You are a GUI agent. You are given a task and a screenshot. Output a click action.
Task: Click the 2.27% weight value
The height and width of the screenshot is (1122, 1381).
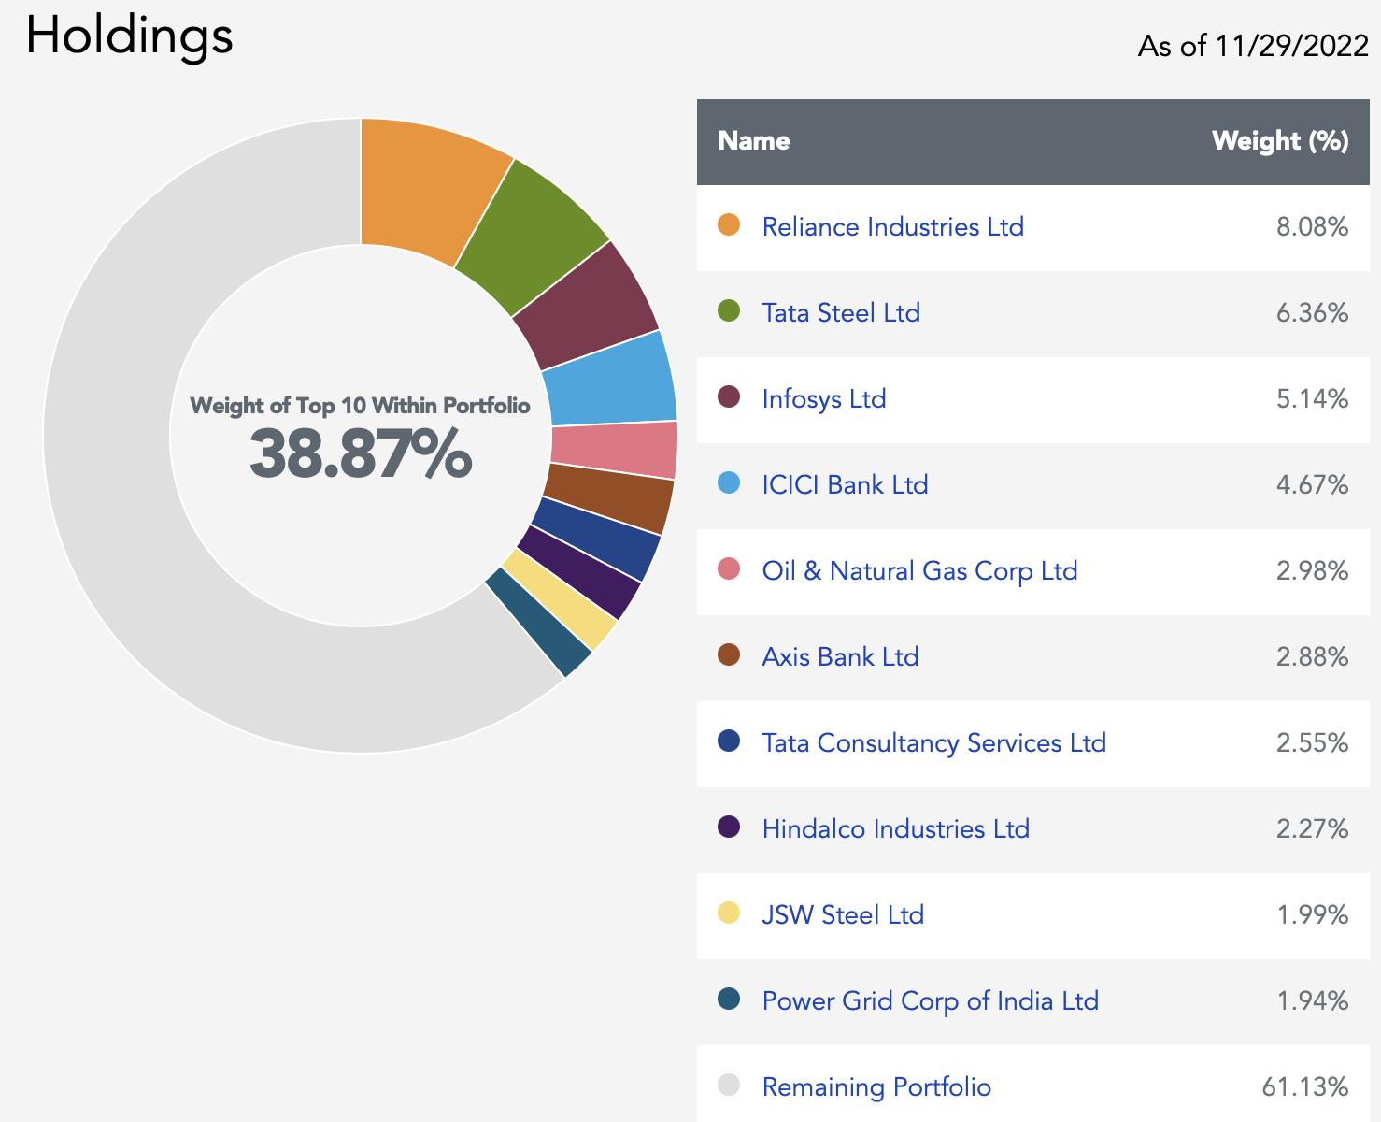[x=1313, y=829]
